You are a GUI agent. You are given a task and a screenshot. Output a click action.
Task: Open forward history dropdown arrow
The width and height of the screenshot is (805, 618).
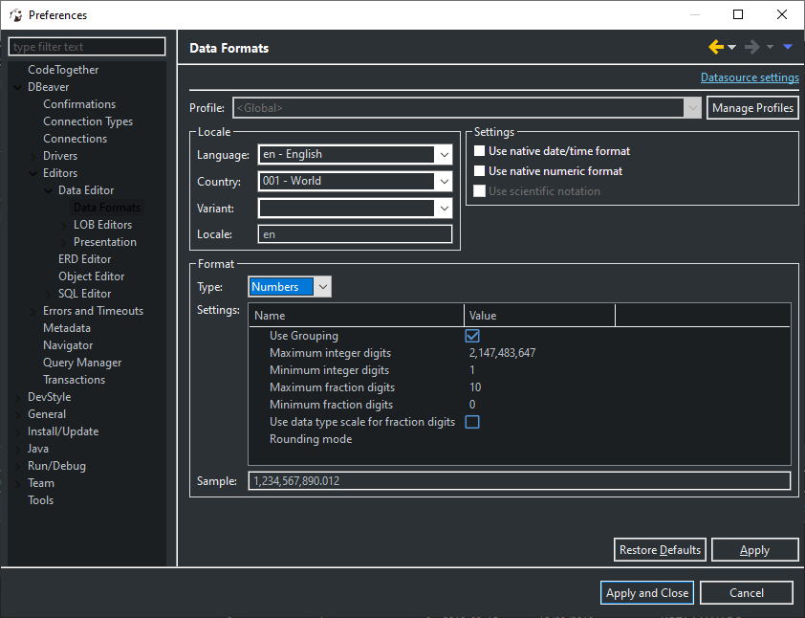tap(770, 47)
